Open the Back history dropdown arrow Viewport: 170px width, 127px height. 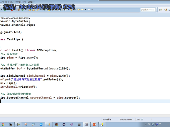point(85,10)
